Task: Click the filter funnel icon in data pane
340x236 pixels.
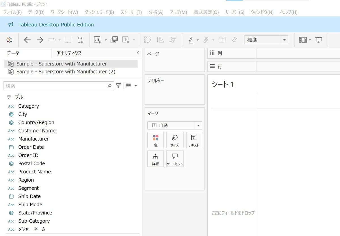Action: pos(118,86)
